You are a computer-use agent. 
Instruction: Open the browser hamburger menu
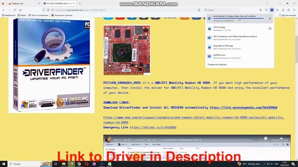tap(294, 10)
